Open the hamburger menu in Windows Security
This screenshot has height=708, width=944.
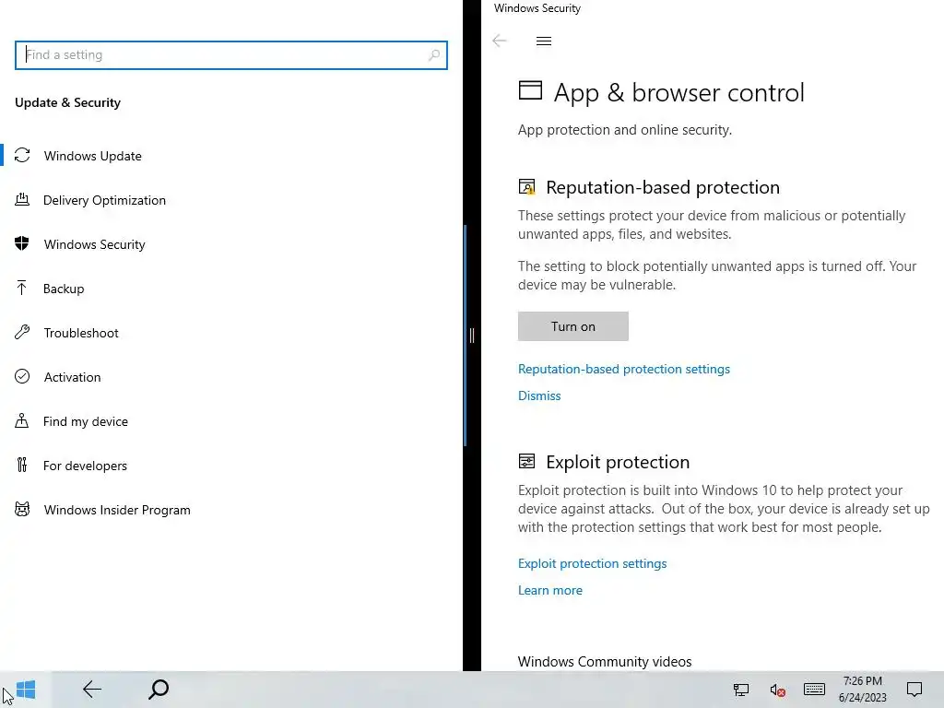pyautogui.click(x=544, y=41)
